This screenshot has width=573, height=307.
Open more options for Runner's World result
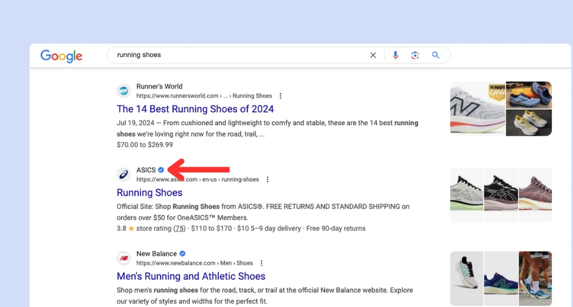[x=280, y=96]
